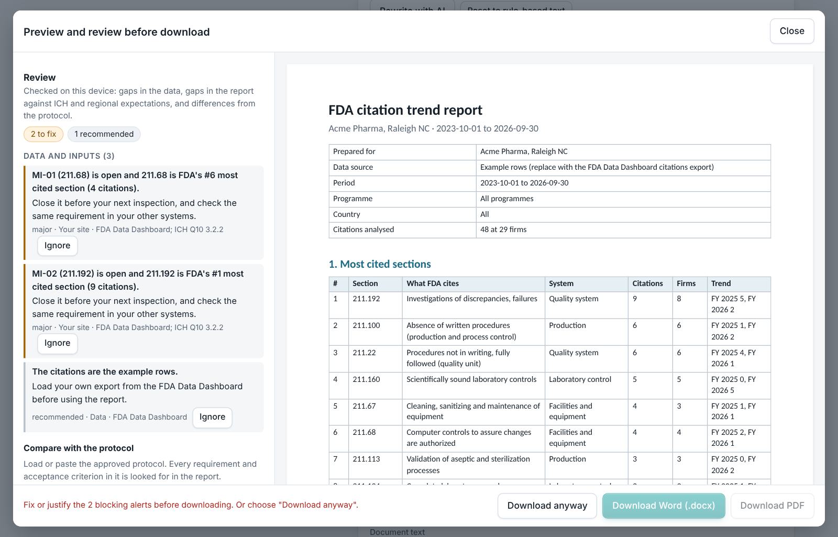Click the Data source value cell
This screenshot has width=838, height=537.
tap(623, 167)
